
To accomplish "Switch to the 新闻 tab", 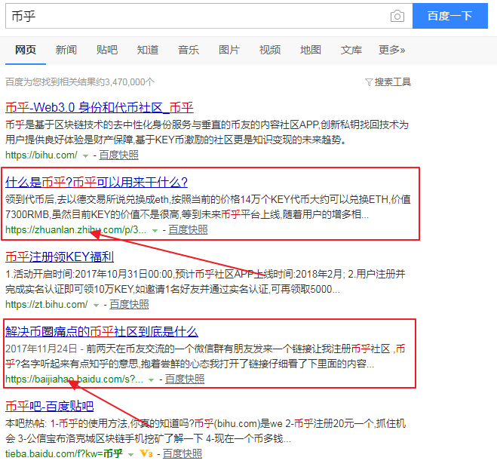I will tap(66, 50).
